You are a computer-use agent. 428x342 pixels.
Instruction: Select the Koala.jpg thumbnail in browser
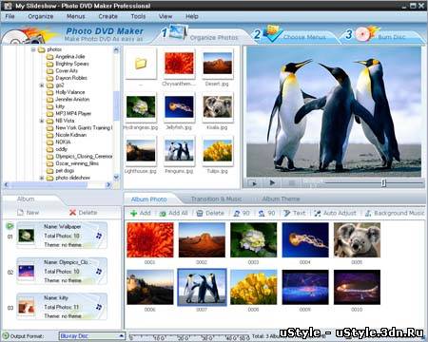[x=218, y=107]
